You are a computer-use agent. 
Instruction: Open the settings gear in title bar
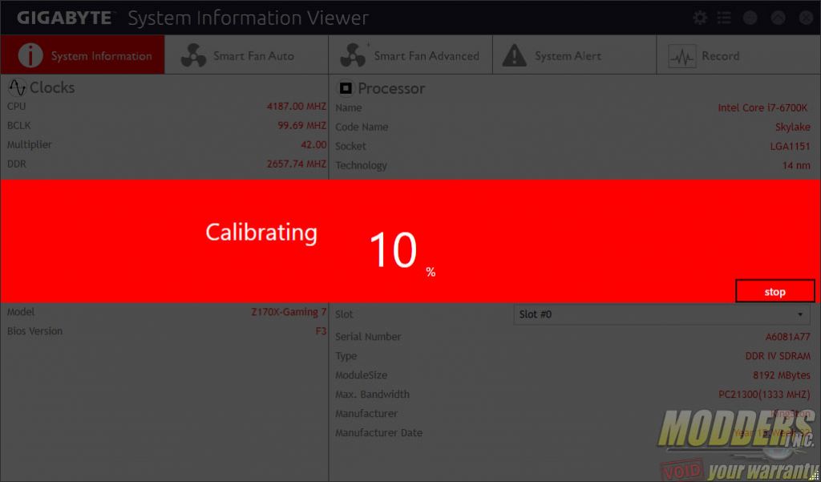pyautogui.click(x=700, y=18)
